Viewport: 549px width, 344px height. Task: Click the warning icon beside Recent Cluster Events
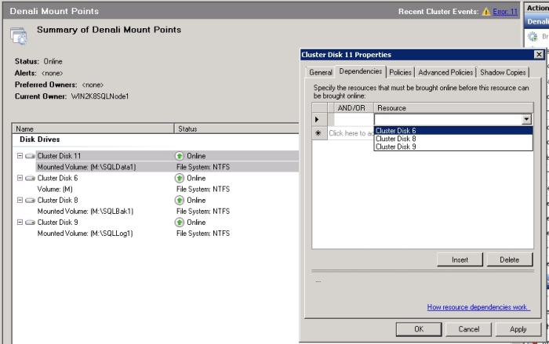pyautogui.click(x=486, y=12)
